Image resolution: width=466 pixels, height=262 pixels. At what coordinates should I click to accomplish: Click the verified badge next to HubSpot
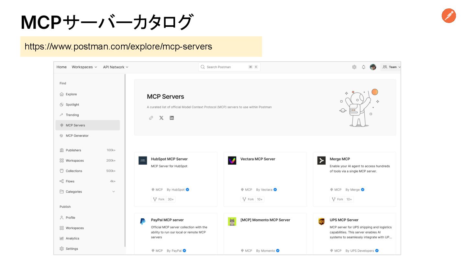187,190
